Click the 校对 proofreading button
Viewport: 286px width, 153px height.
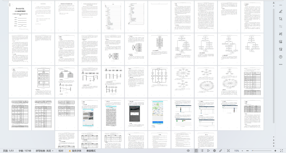pyautogui.click(x=61, y=151)
